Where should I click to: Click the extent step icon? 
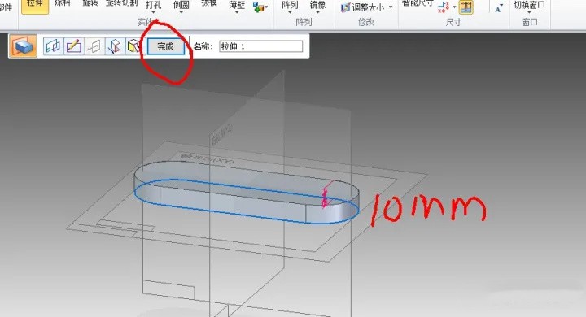click(x=115, y=46)
